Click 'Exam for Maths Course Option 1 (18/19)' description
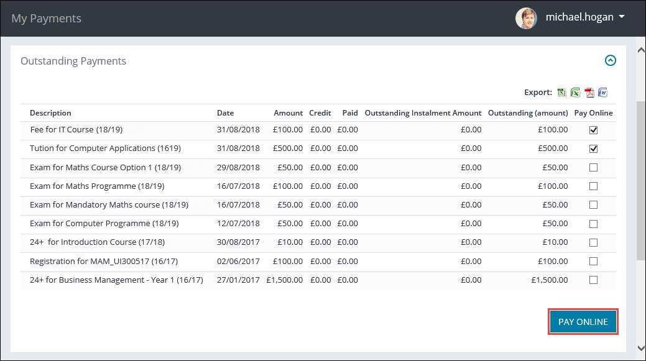Viewport: 646px width, 361px height. 105,168
